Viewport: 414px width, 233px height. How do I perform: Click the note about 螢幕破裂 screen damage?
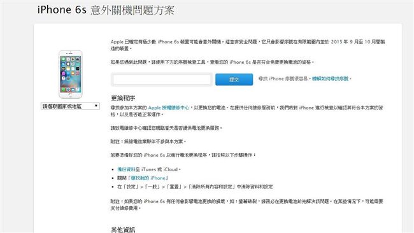tap(246, 205)
